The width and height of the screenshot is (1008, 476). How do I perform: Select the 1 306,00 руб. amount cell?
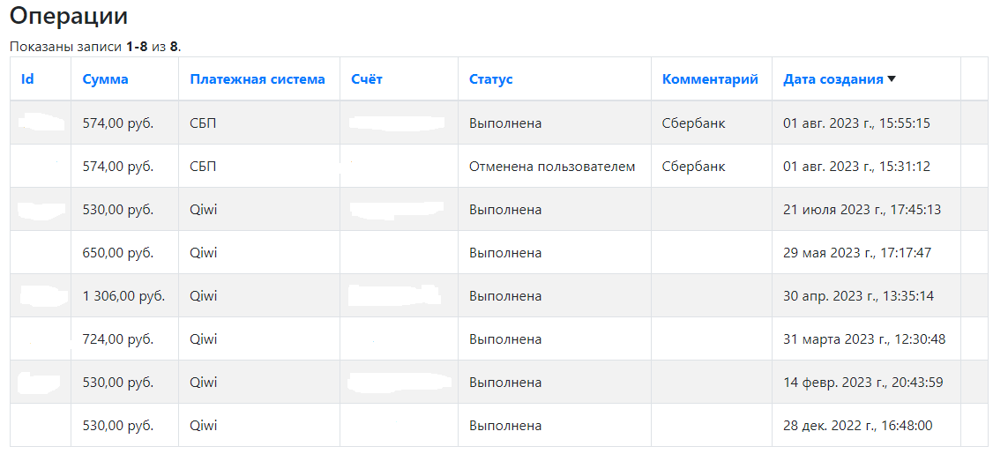pyautogui.click(x=124, y=296)
